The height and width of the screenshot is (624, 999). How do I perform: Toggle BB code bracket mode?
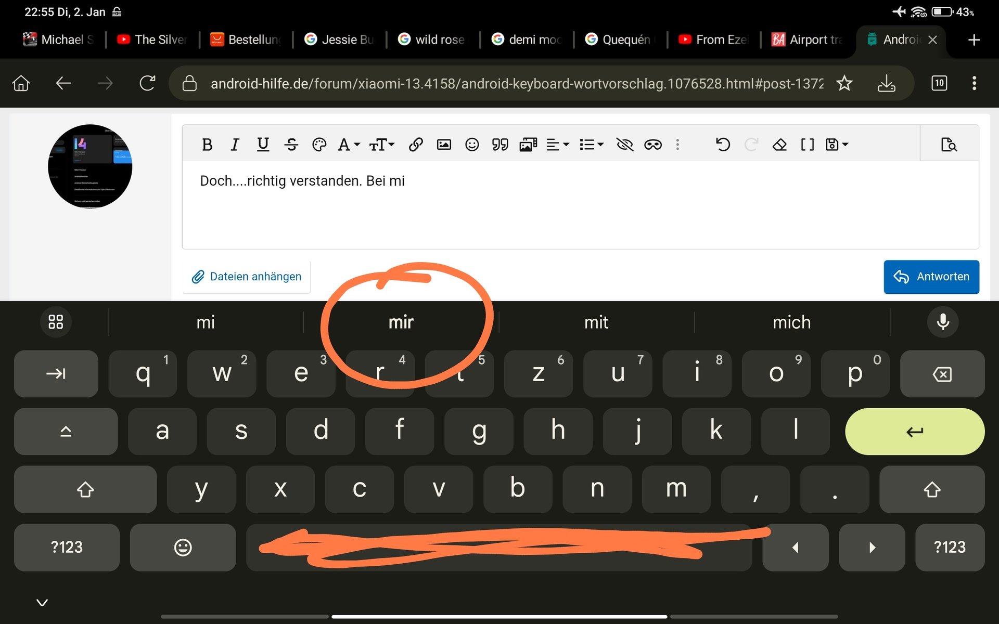click(x=807, y=145)
